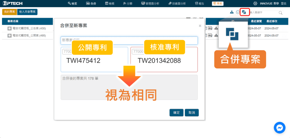Click the upload project icon

pos(232,12)
